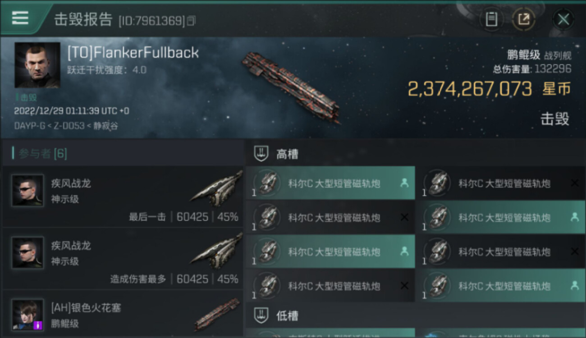The height and width of the screenshot is (338, 586).
Task: Click person icon on first railgun row
Action: coord(404,183)
